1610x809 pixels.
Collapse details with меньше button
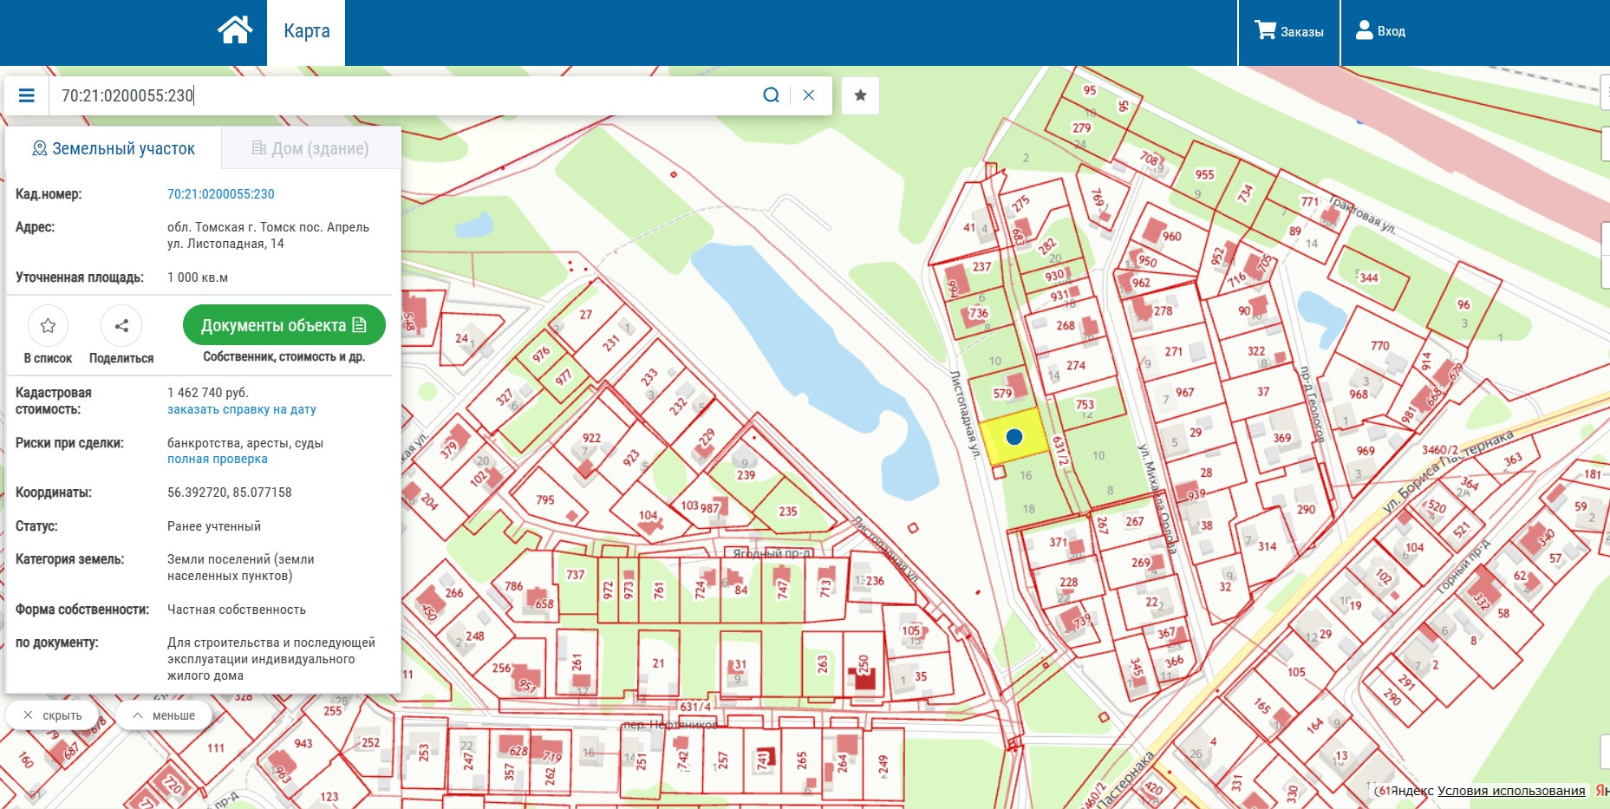(x=164, y=715)
